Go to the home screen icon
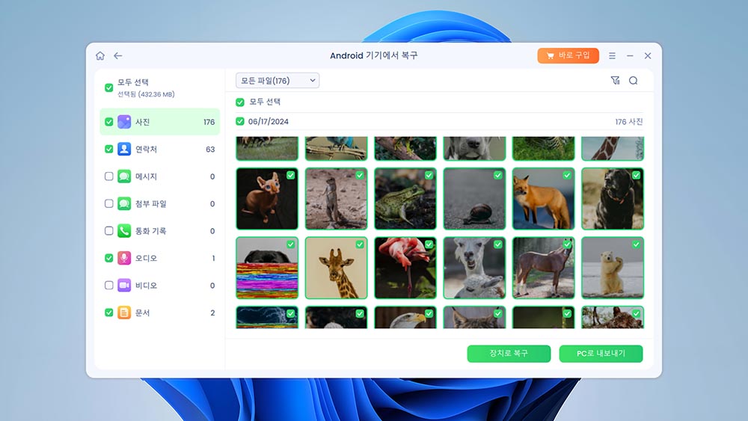 (100, 56)
